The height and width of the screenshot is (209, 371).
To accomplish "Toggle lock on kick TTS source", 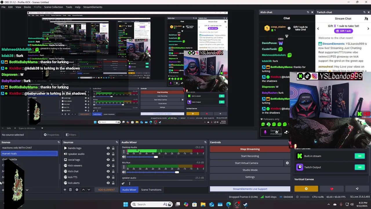I will click(113, 177).
